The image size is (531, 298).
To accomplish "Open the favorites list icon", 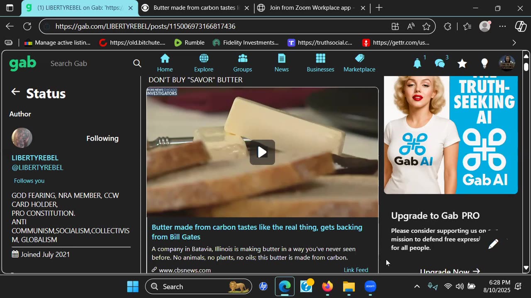I will pyautogui.click(x=467, y=26).
